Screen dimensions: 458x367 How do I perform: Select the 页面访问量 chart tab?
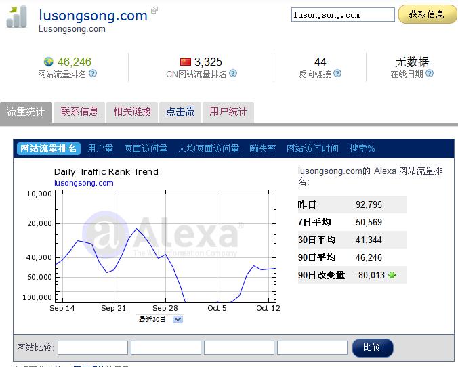[x=146, y=148]
